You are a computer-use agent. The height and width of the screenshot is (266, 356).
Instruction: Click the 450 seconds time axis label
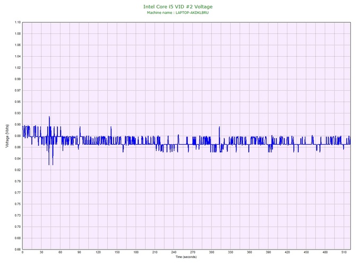tap(306, 252)
